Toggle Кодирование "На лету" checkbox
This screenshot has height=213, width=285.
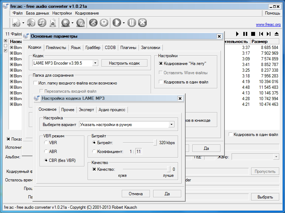coord(161,64)
